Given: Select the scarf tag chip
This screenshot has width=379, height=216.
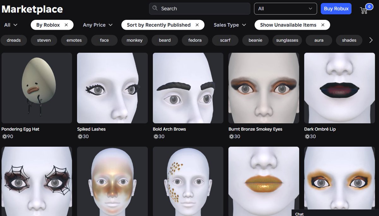Looking at the screenshot, I should point(225,40).
